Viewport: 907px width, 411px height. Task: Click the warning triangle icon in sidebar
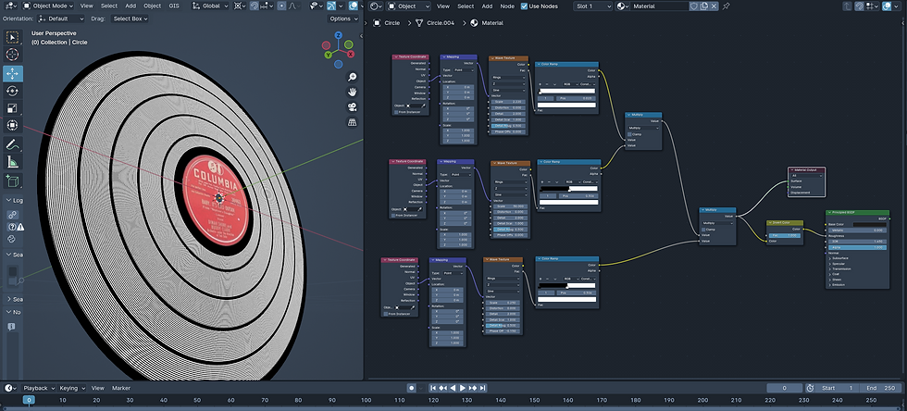pos(20,227)
